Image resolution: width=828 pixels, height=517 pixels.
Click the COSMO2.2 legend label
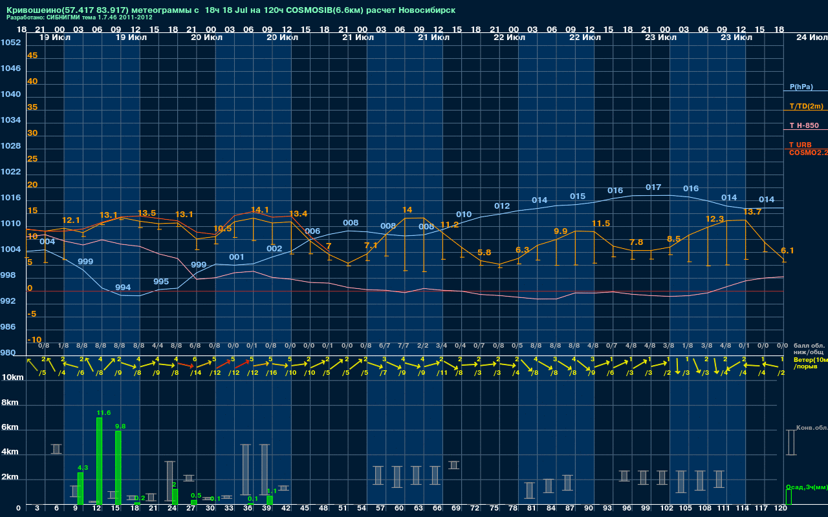click(809, 153)
